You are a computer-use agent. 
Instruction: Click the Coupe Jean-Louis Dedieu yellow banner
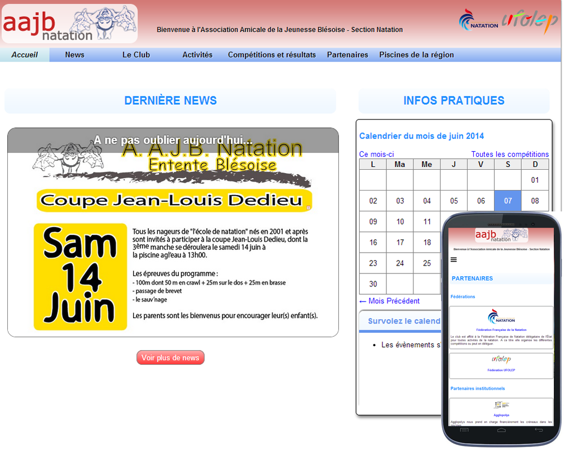pyautogui.click(x=174, y=200)
